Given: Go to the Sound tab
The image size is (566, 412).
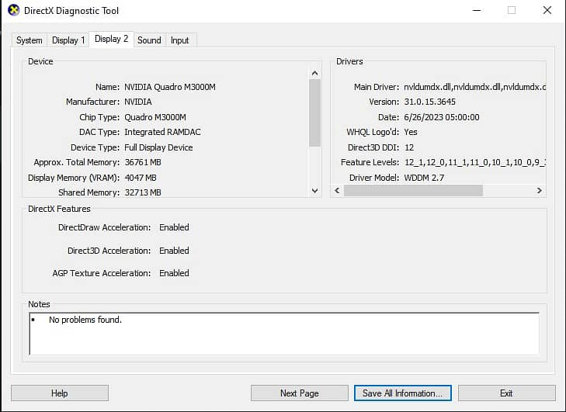Looking at the screenshot, I should (x=149, y=40).
